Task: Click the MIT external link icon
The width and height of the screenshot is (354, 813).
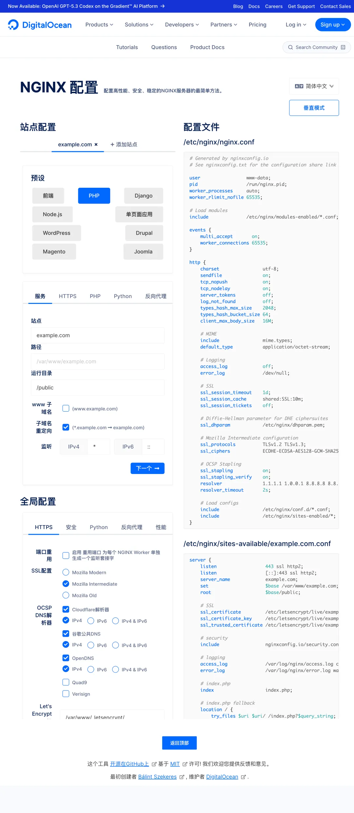Action: point(185,764)
